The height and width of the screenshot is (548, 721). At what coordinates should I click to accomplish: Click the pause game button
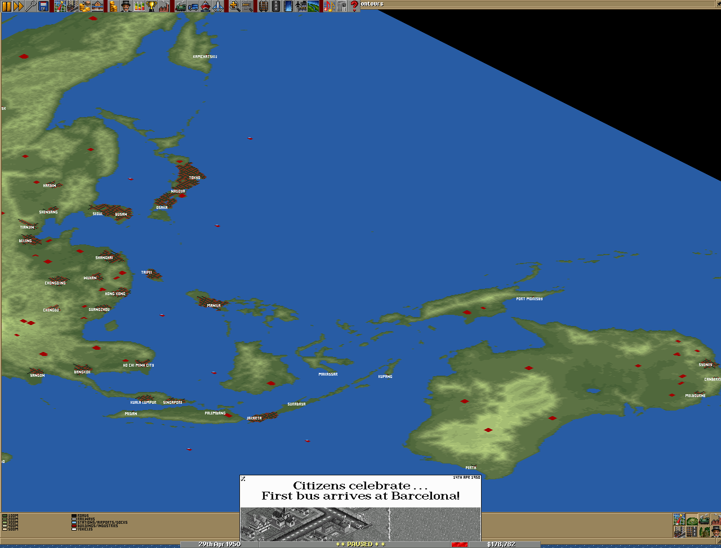click(x=6, y=6)
